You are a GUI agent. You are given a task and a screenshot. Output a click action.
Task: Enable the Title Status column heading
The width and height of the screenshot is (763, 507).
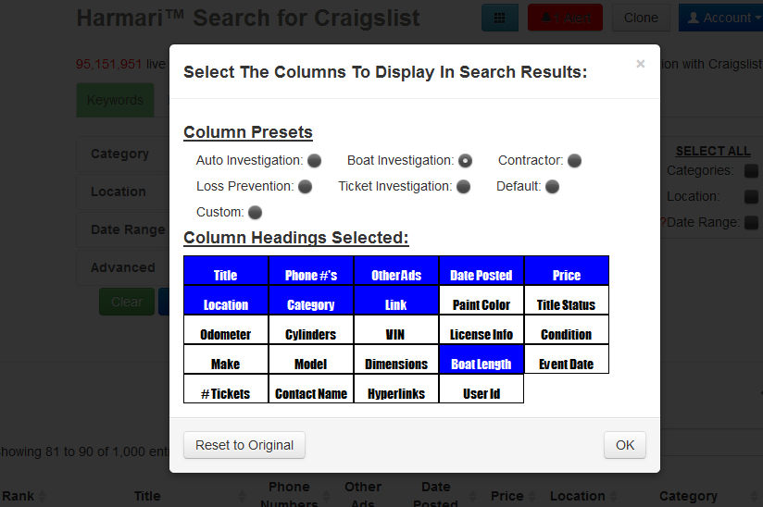click(x=567, y=300)
